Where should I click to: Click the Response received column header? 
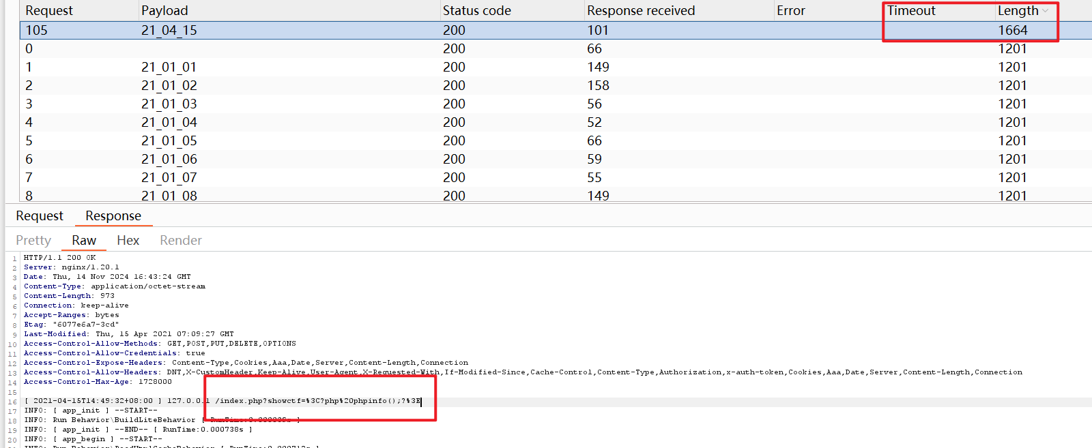tap(640, 11)
